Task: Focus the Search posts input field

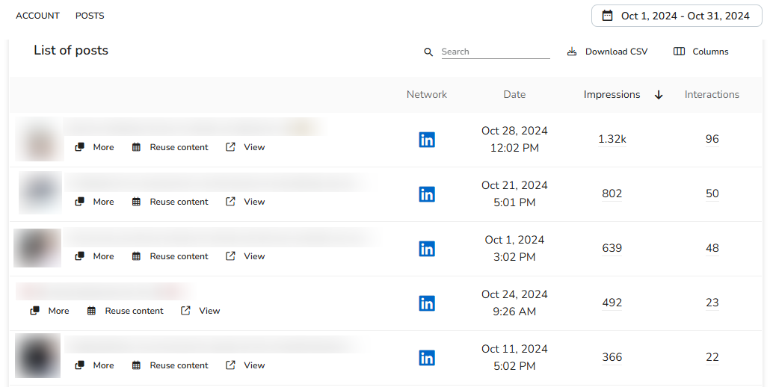Action: pyautogui.click(x=496, y=52)
